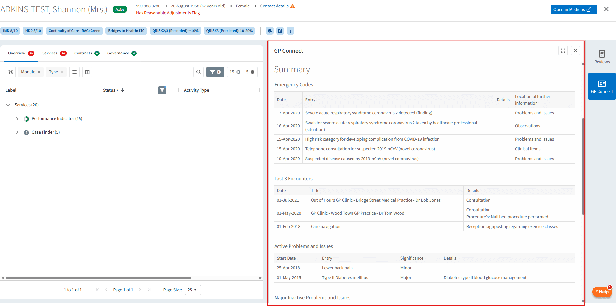Image resolution: width=616 pixels, height=306 pixels.
Task: Open the search magnifier in toolbar
Action: pos(199,72)
